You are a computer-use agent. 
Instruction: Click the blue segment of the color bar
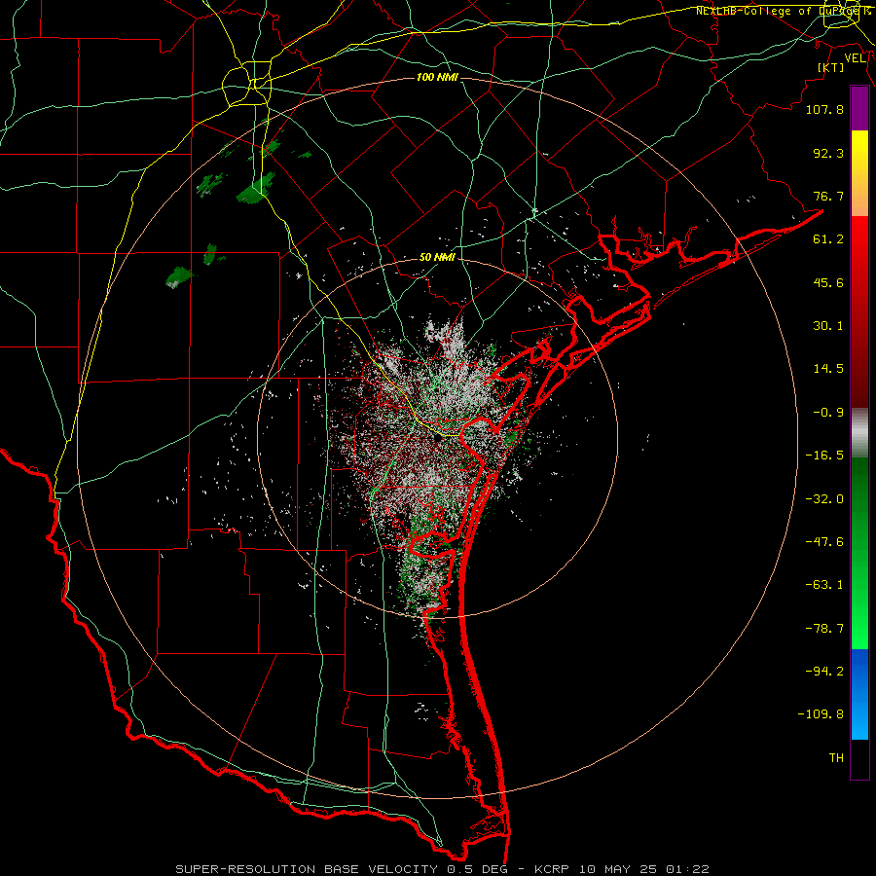[x=859, y=694]
